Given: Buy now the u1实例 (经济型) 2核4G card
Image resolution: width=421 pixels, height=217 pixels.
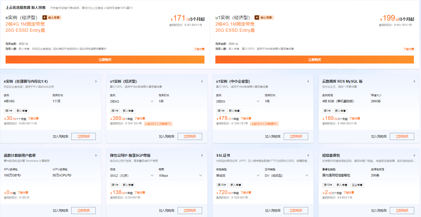Looking at the screenshot, I should coord(190,136).
